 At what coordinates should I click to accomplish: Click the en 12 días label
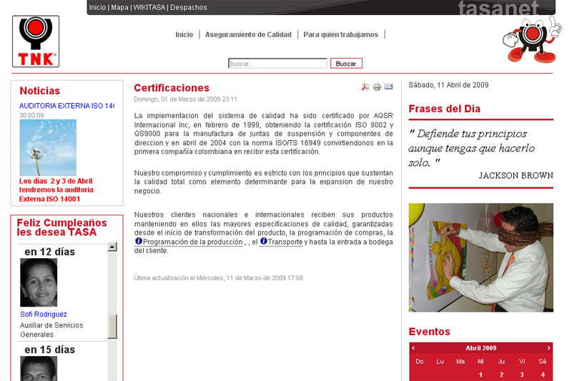click(x=49, y=252)
